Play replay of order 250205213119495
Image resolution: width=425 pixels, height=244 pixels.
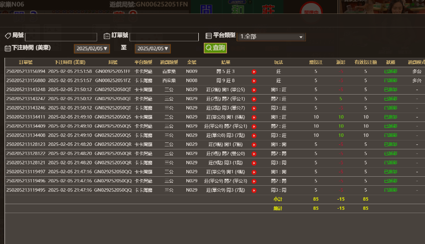[x=254, y=190]
